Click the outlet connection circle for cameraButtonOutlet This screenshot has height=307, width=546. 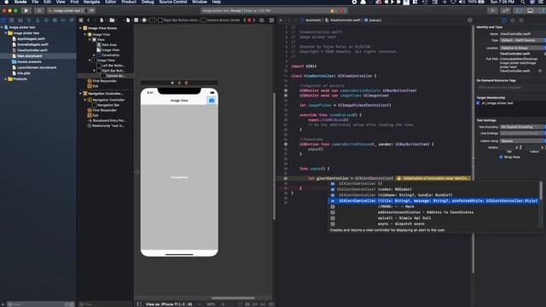point(286,90)
